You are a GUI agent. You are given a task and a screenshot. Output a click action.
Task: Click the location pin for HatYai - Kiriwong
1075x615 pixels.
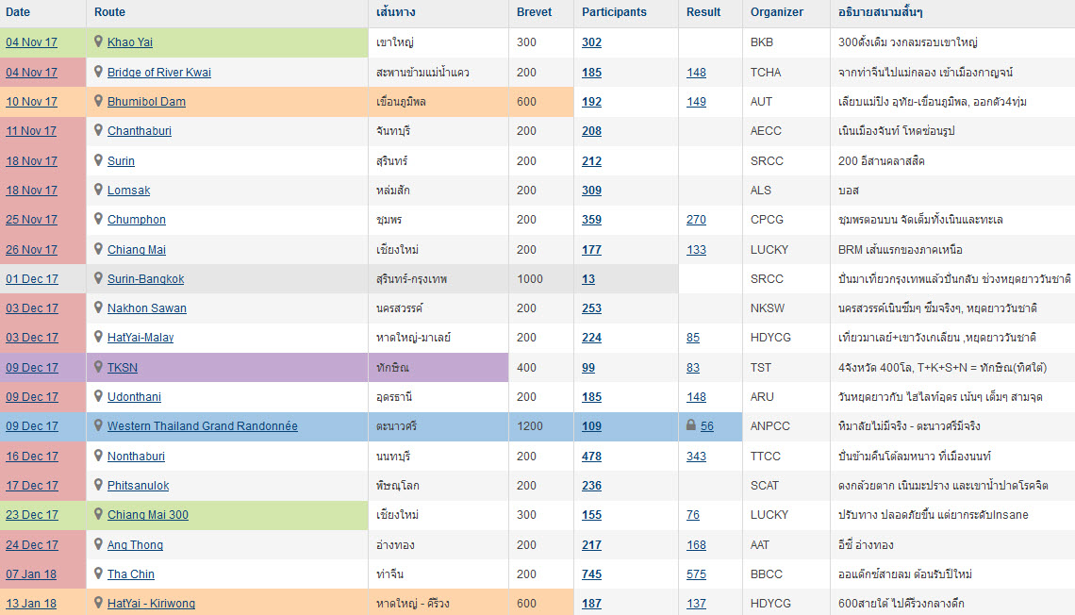coord(98,603)
